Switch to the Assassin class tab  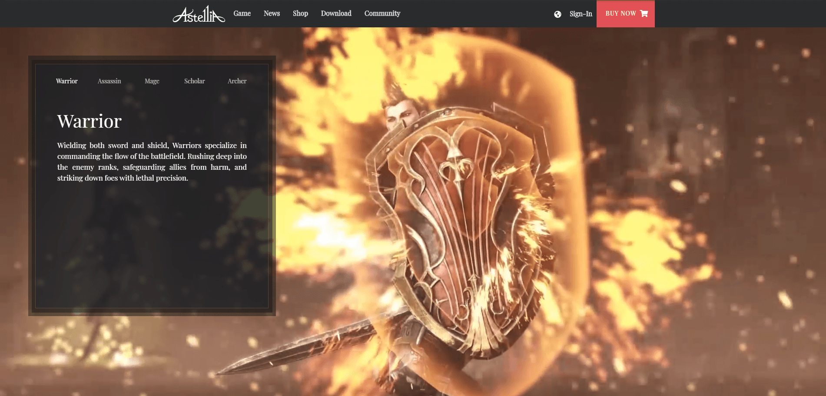click(109, 81)
